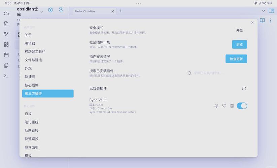
Task: Reload installed plugins refresh icon
Action: tap(244, 88)
